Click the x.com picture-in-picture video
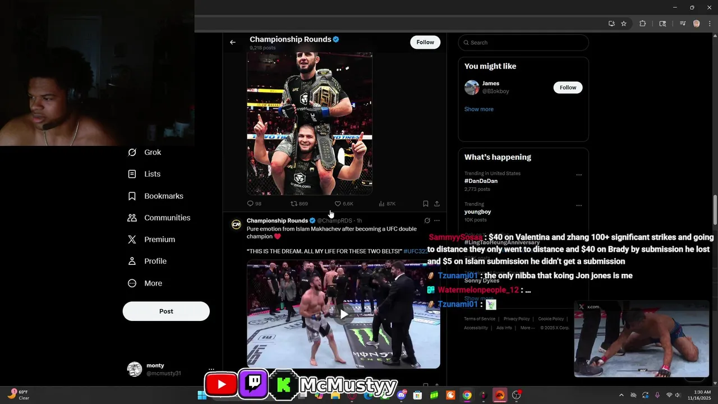 pyautogui.click(x=642, y=340)
